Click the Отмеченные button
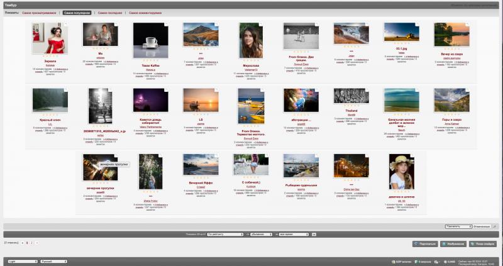The width and height of the screenshot is (503, 266). [x=482, y=226]
